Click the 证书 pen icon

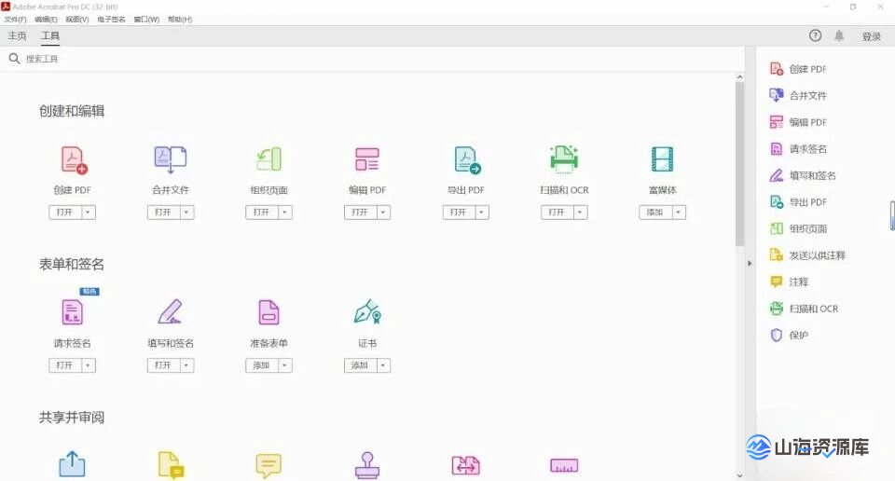367,312
